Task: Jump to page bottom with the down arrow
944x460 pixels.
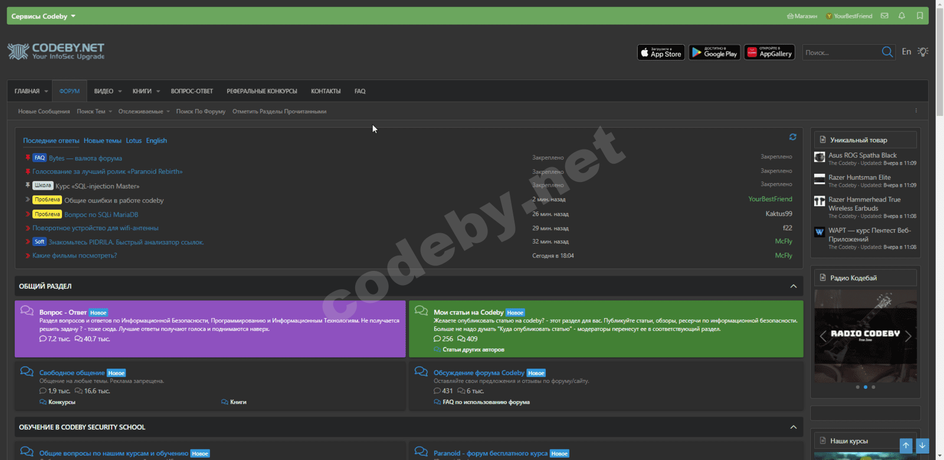Action: pyautogui.click(x=922, y=446)
